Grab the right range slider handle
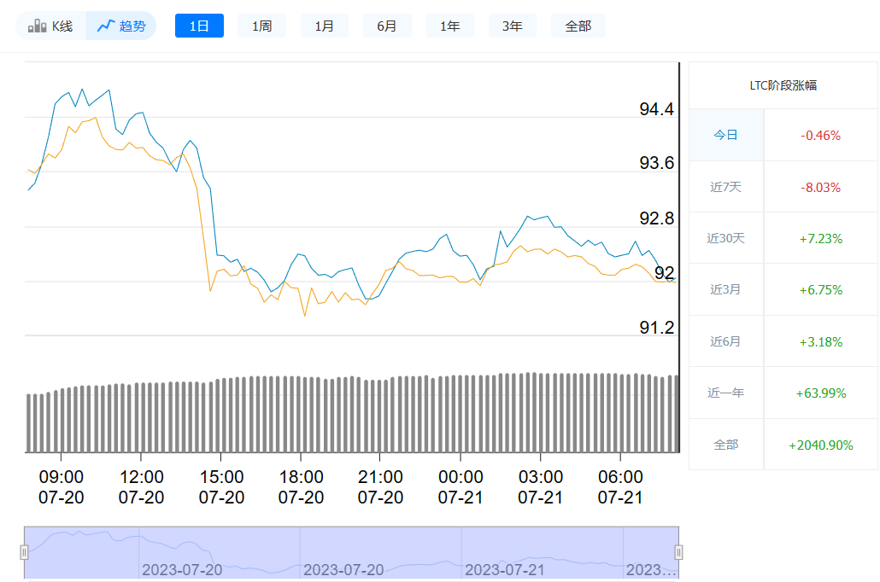 679,552
